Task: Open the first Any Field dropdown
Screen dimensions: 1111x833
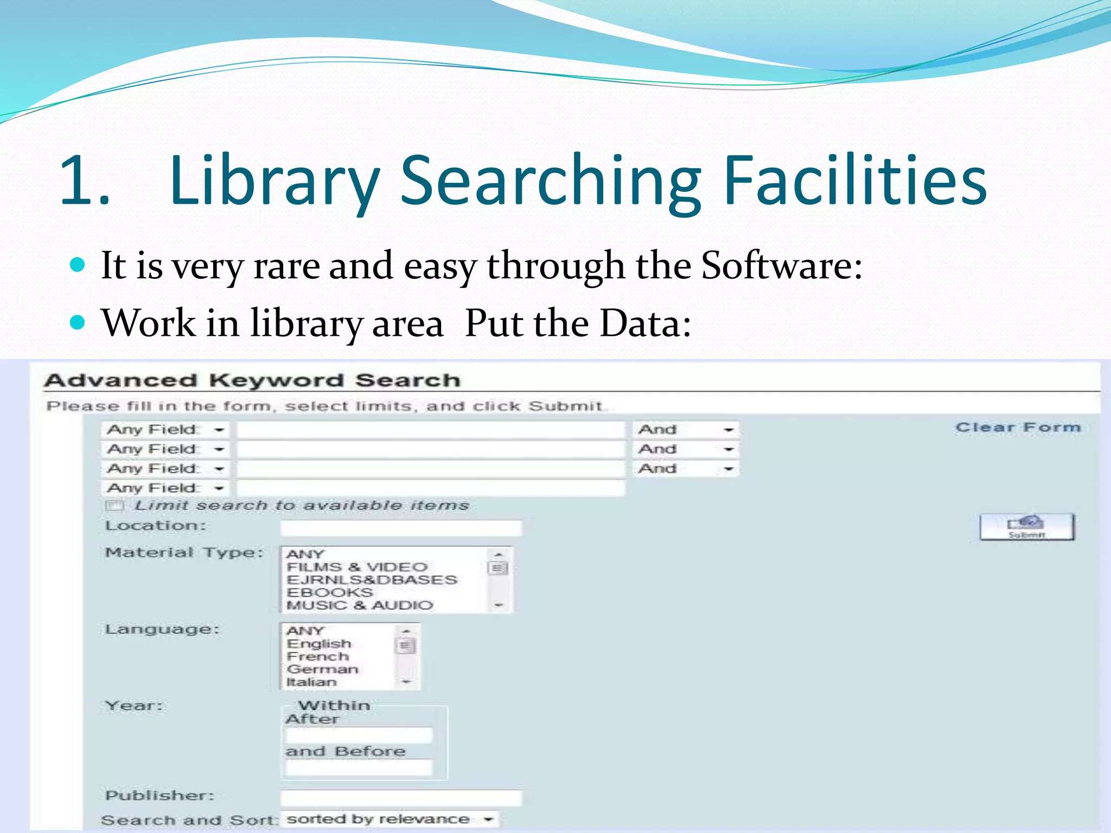Action: click(165, 430)
